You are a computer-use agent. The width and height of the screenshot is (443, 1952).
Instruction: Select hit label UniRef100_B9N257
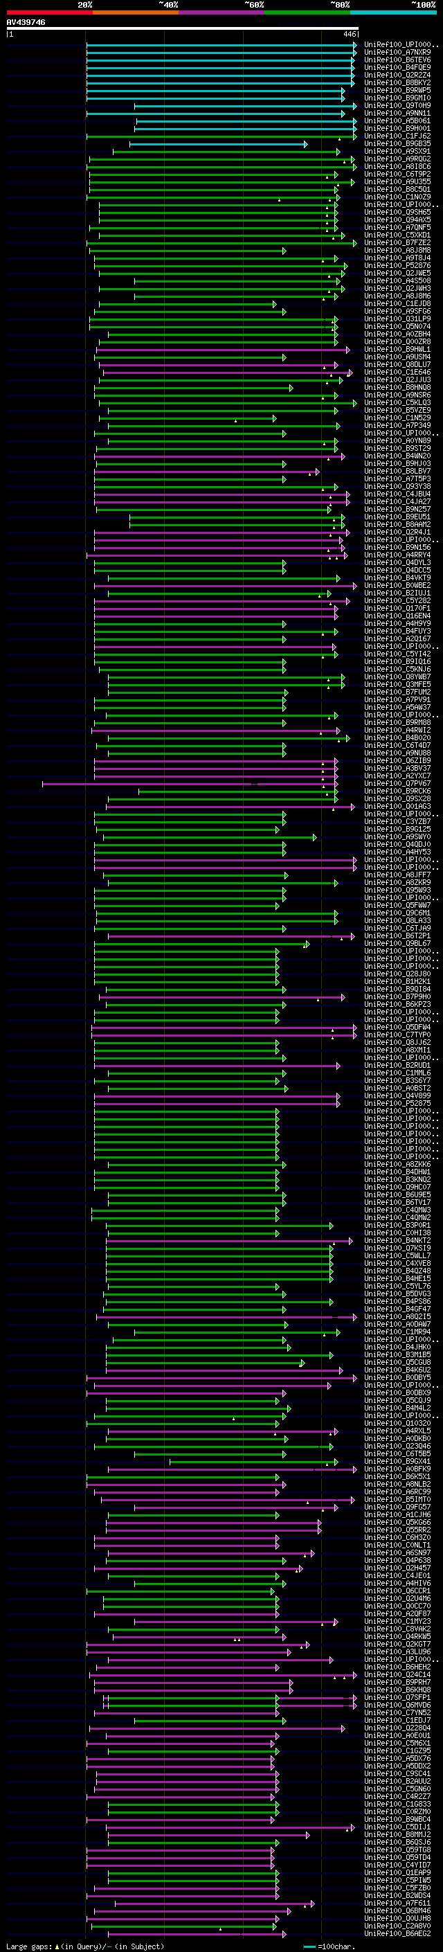click(397, 509)
